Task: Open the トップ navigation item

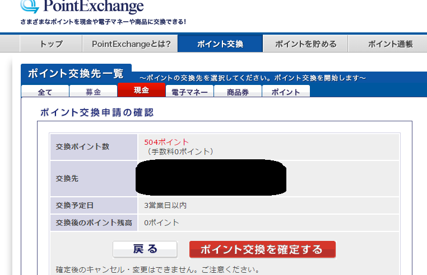Action: (x=51, y=44)
